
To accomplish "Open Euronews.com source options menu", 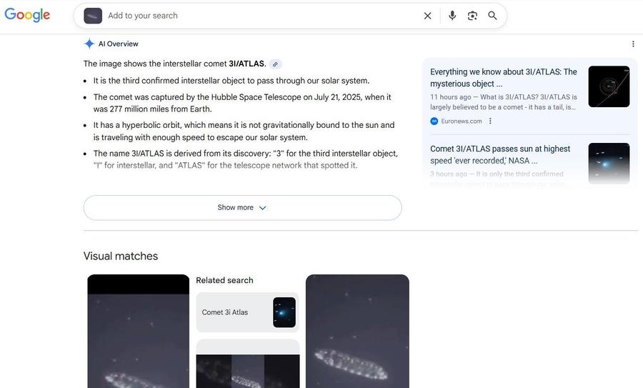I will point(490,121).
